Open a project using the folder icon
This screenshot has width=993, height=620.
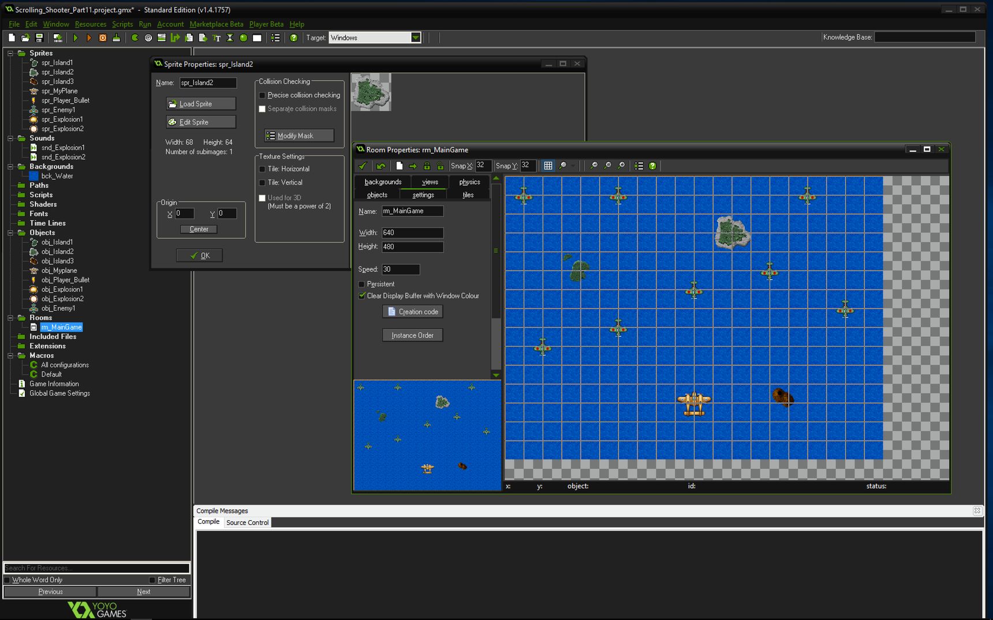pos(25,37)
